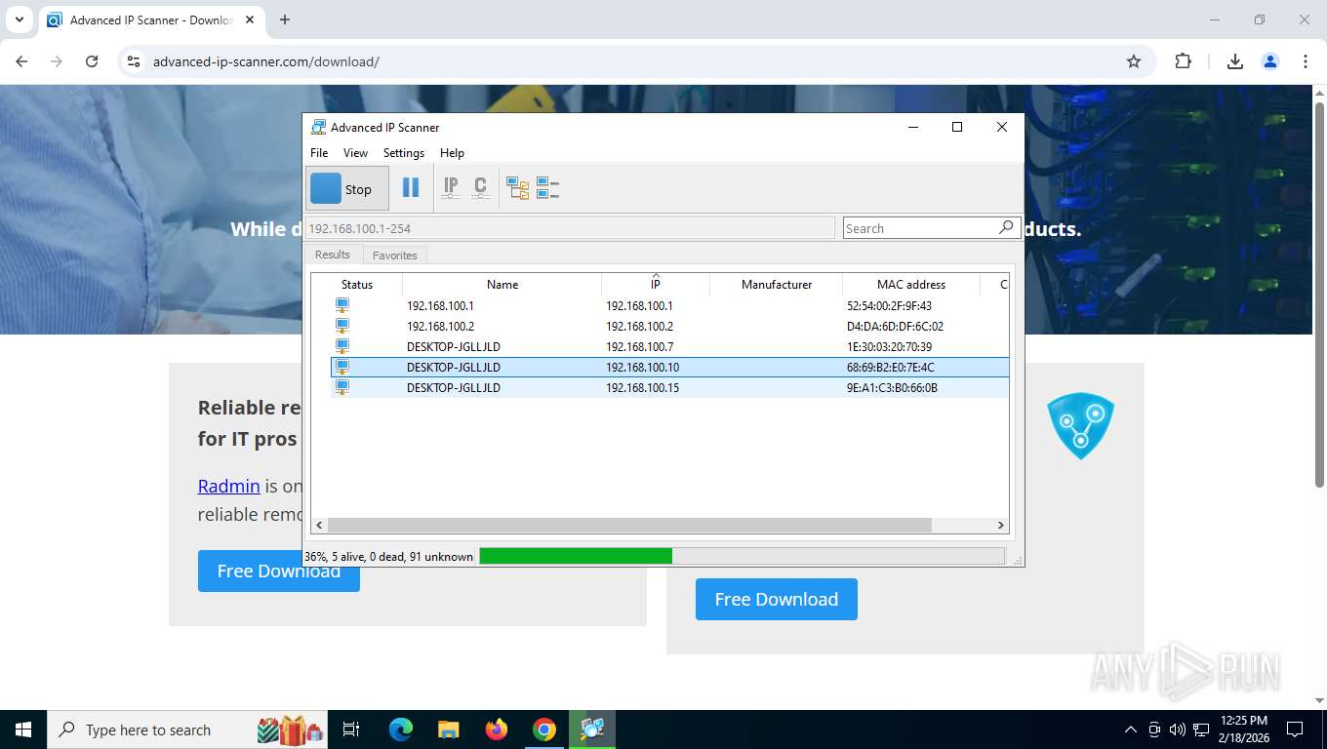Screen dimensions: 1327x749
Task: Click MAC address 1E:30:03:20:70:39
Action: (x=889, y=347)
